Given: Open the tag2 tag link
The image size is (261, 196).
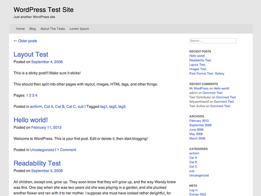Looking at the screenshot, I should coord(113,107).
